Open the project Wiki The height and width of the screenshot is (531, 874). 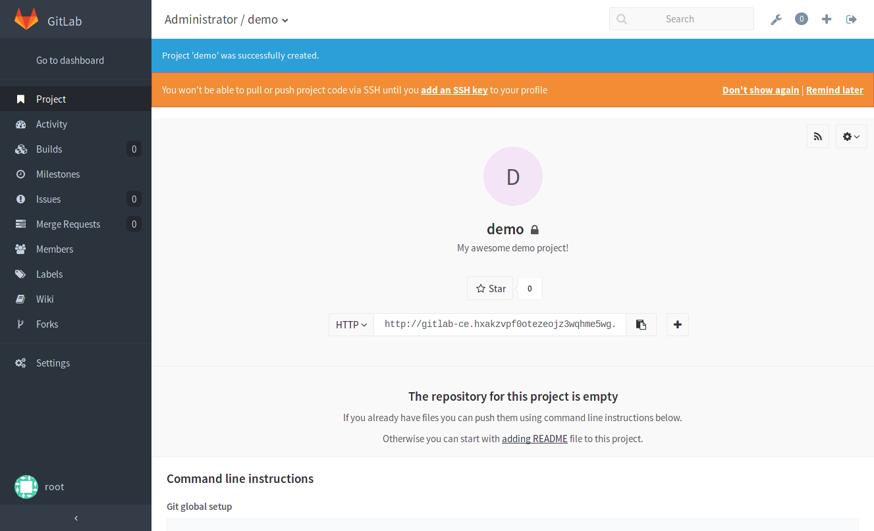[44, 299]
